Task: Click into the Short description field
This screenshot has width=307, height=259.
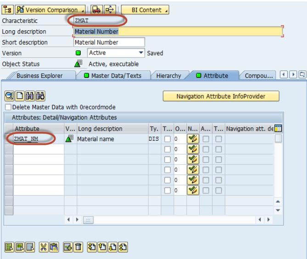Action: pyautogui.click(x=109, y=43)
